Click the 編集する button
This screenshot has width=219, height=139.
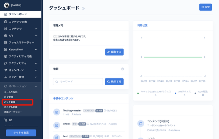[114, 52]
